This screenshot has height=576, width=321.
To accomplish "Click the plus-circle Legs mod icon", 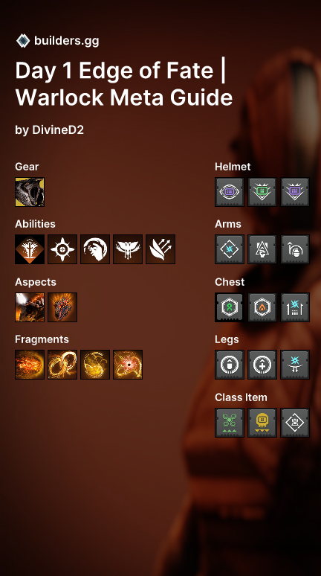I will [x=262, y=365].
